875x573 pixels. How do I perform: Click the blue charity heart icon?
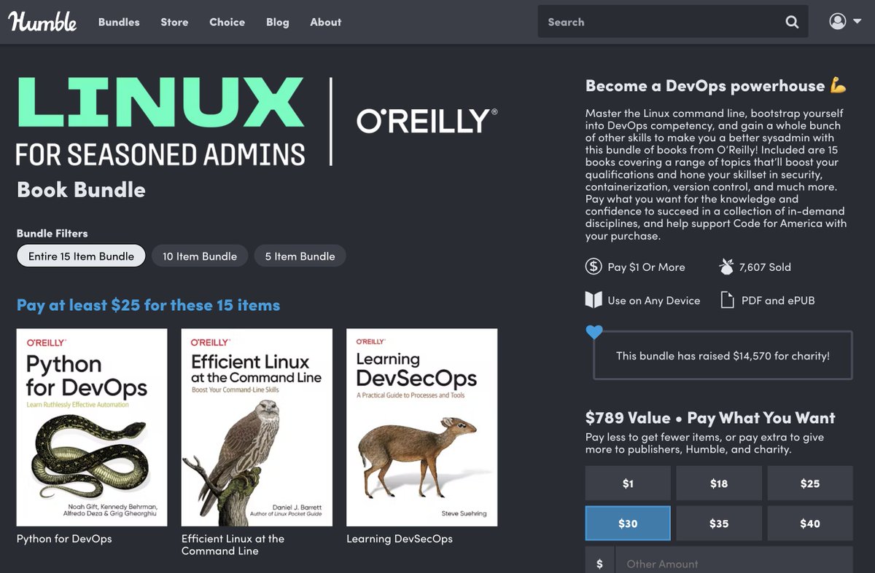coord(594,332)
